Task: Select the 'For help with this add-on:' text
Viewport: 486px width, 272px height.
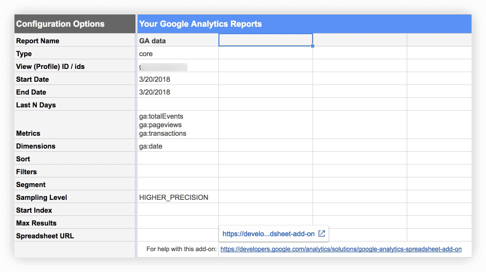Action: [181, 249]
